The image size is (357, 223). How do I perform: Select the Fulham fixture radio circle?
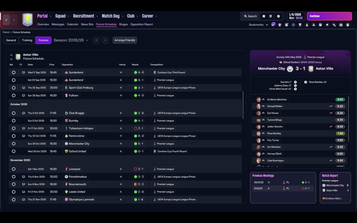pyautogui.click(x=13, y=95)
